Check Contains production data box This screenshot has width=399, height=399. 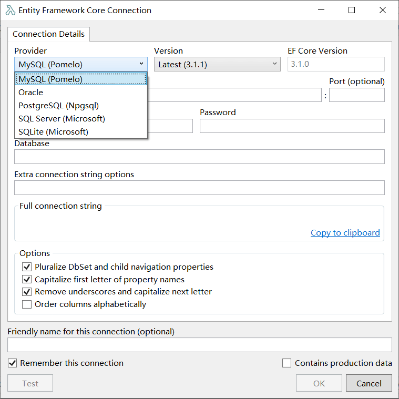pos(287,363)
